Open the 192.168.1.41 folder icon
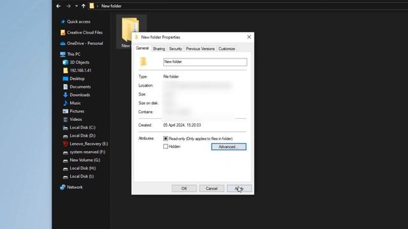Image resolution: width=408 pixels, height=229 pixels. coord(65,71)
